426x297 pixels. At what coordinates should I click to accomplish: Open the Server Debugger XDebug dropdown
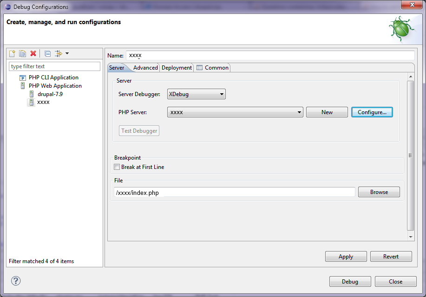pyautogui.click(x=196, y=94)
